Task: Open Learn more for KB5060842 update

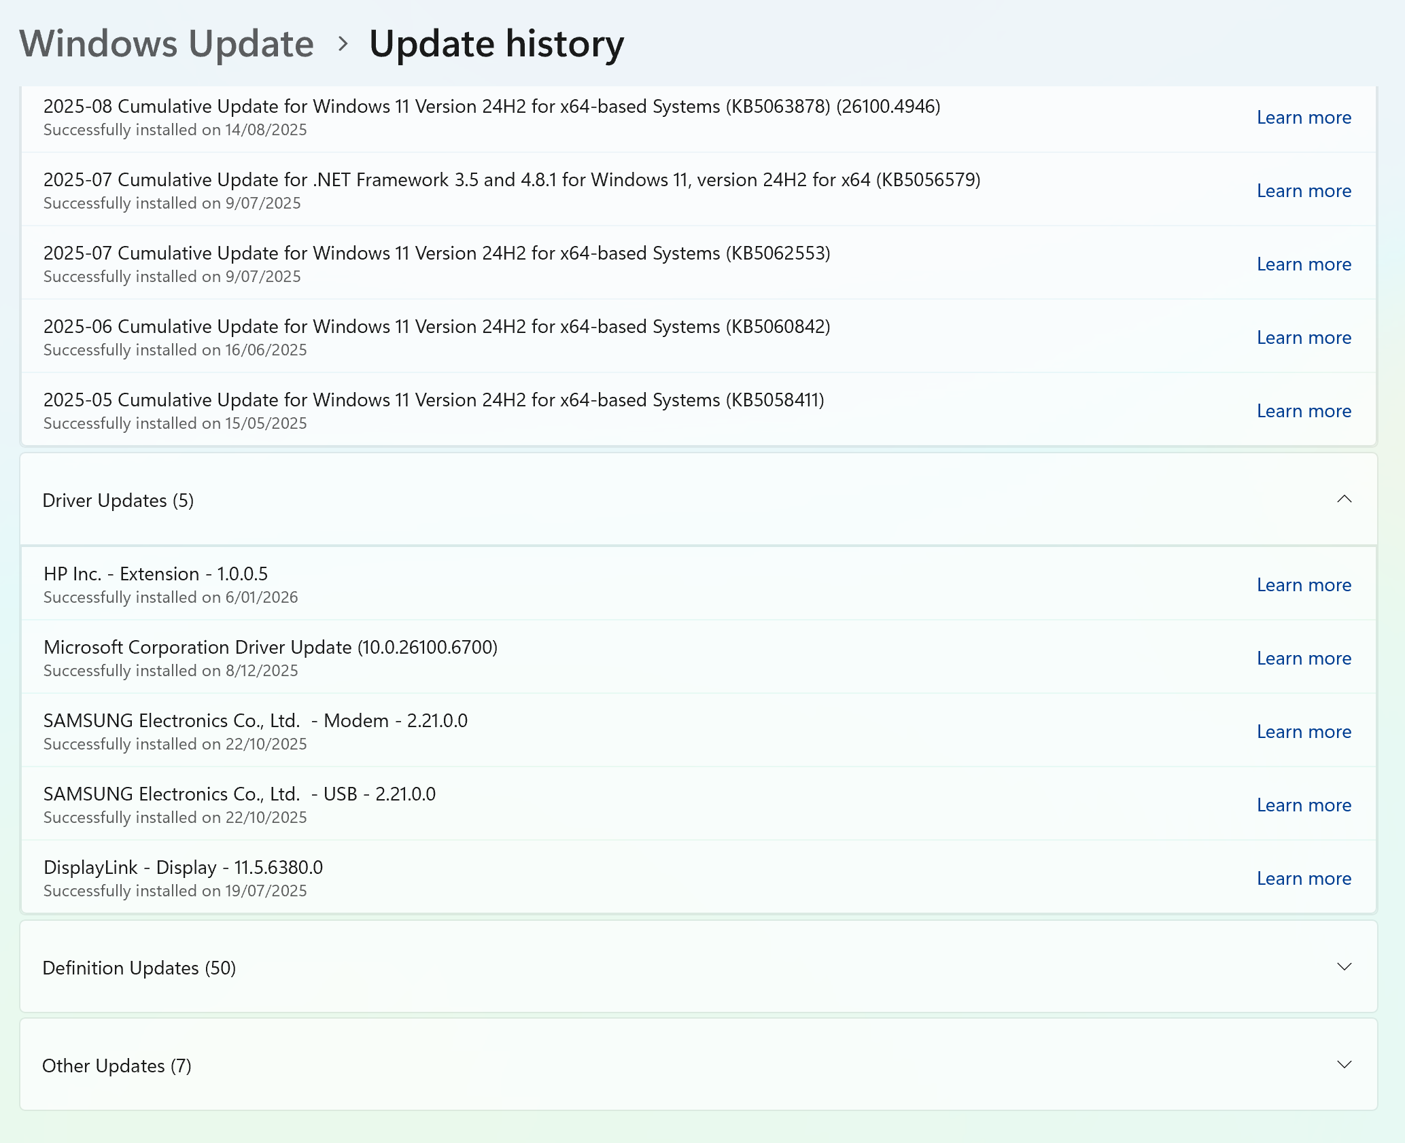Action: pyautogui.click(x=1303, y=338)
